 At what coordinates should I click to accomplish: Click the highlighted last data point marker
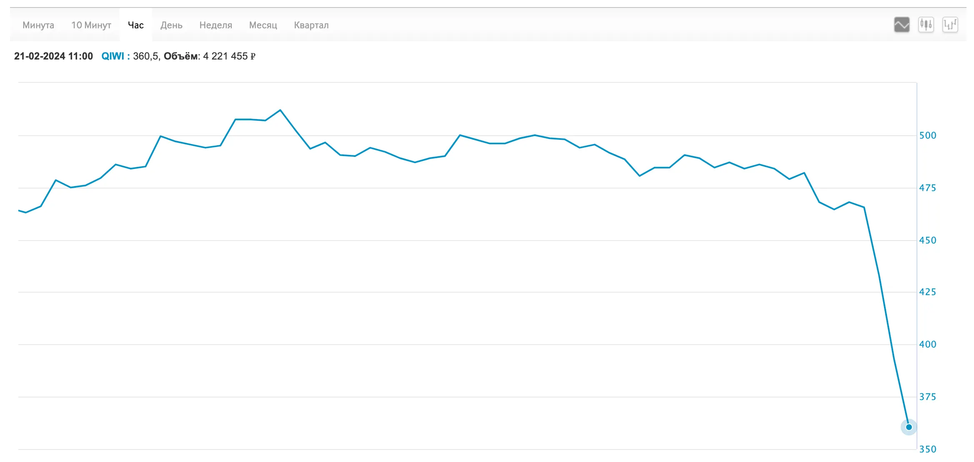pos(909,427)
